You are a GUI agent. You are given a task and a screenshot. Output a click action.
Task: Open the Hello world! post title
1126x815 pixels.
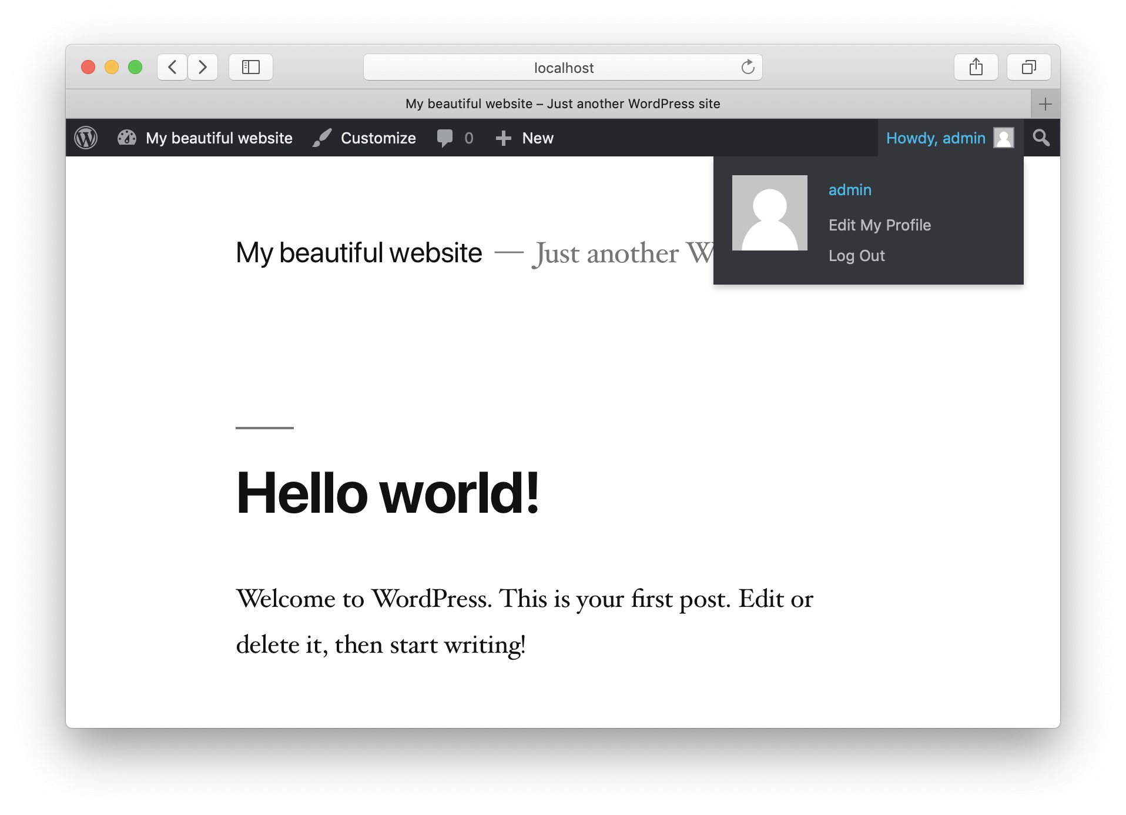[388, 494]
